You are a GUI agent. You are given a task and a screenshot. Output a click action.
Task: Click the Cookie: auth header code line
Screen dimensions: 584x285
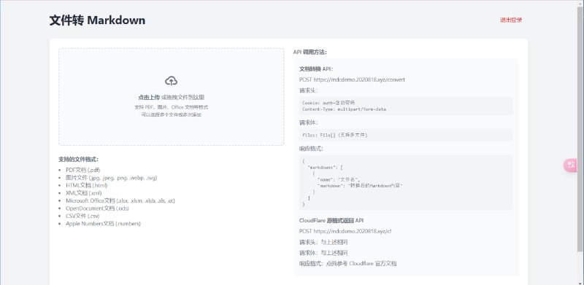328,102
